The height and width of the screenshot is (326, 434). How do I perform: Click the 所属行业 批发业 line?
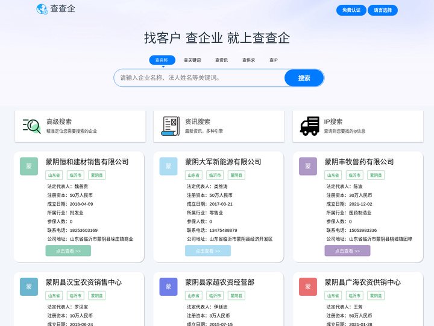[65, 213]
